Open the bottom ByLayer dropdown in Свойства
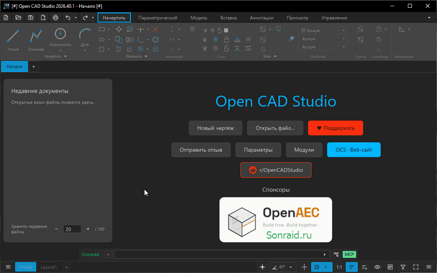This screenshot has height=273, width=437. coord(323,47)
